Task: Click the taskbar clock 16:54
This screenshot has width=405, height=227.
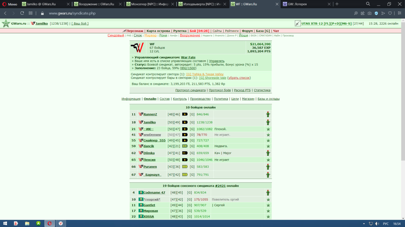Action: coord(397,224)
